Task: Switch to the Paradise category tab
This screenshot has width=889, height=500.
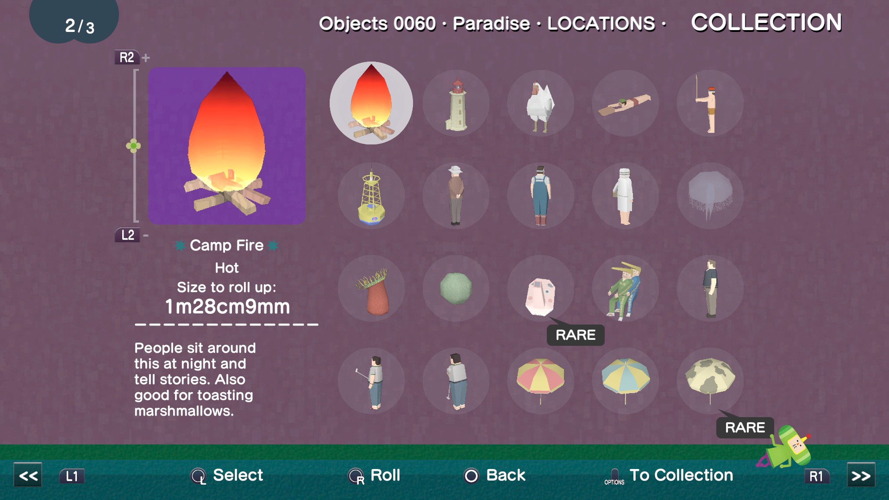Action: pos(491,23)
